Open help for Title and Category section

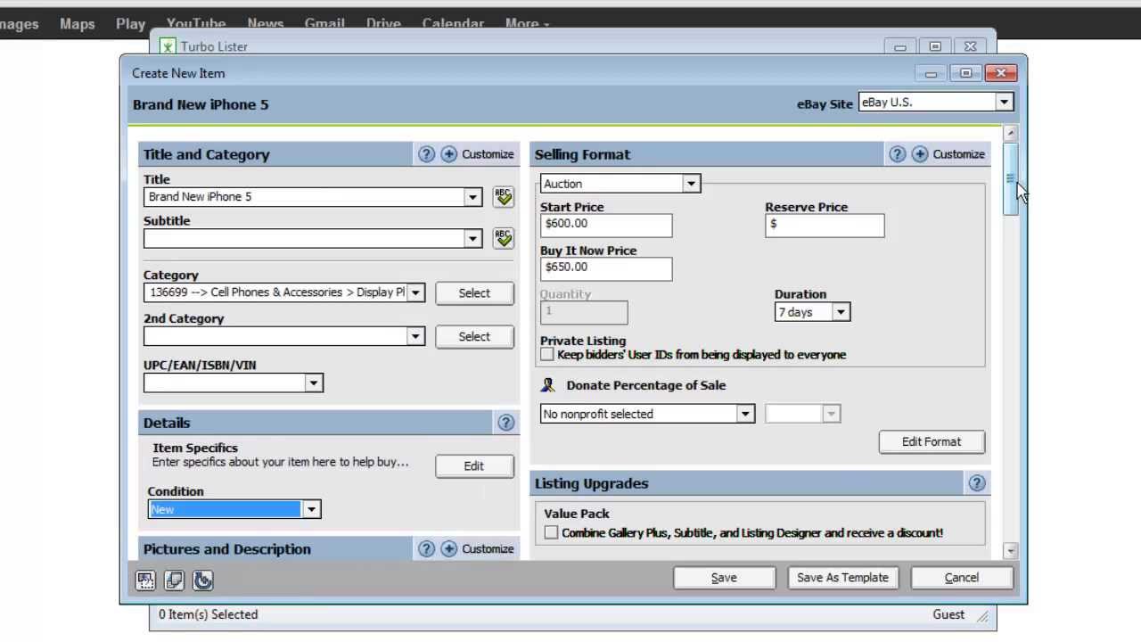click(426, 154)
